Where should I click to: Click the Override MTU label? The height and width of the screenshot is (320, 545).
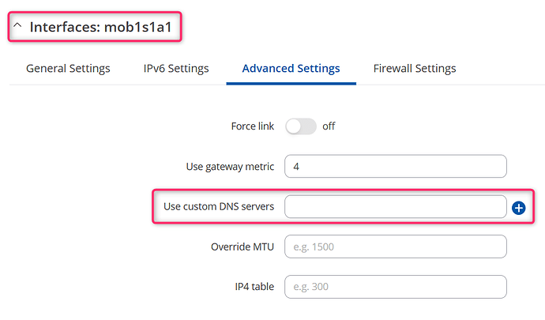point(242,247)
